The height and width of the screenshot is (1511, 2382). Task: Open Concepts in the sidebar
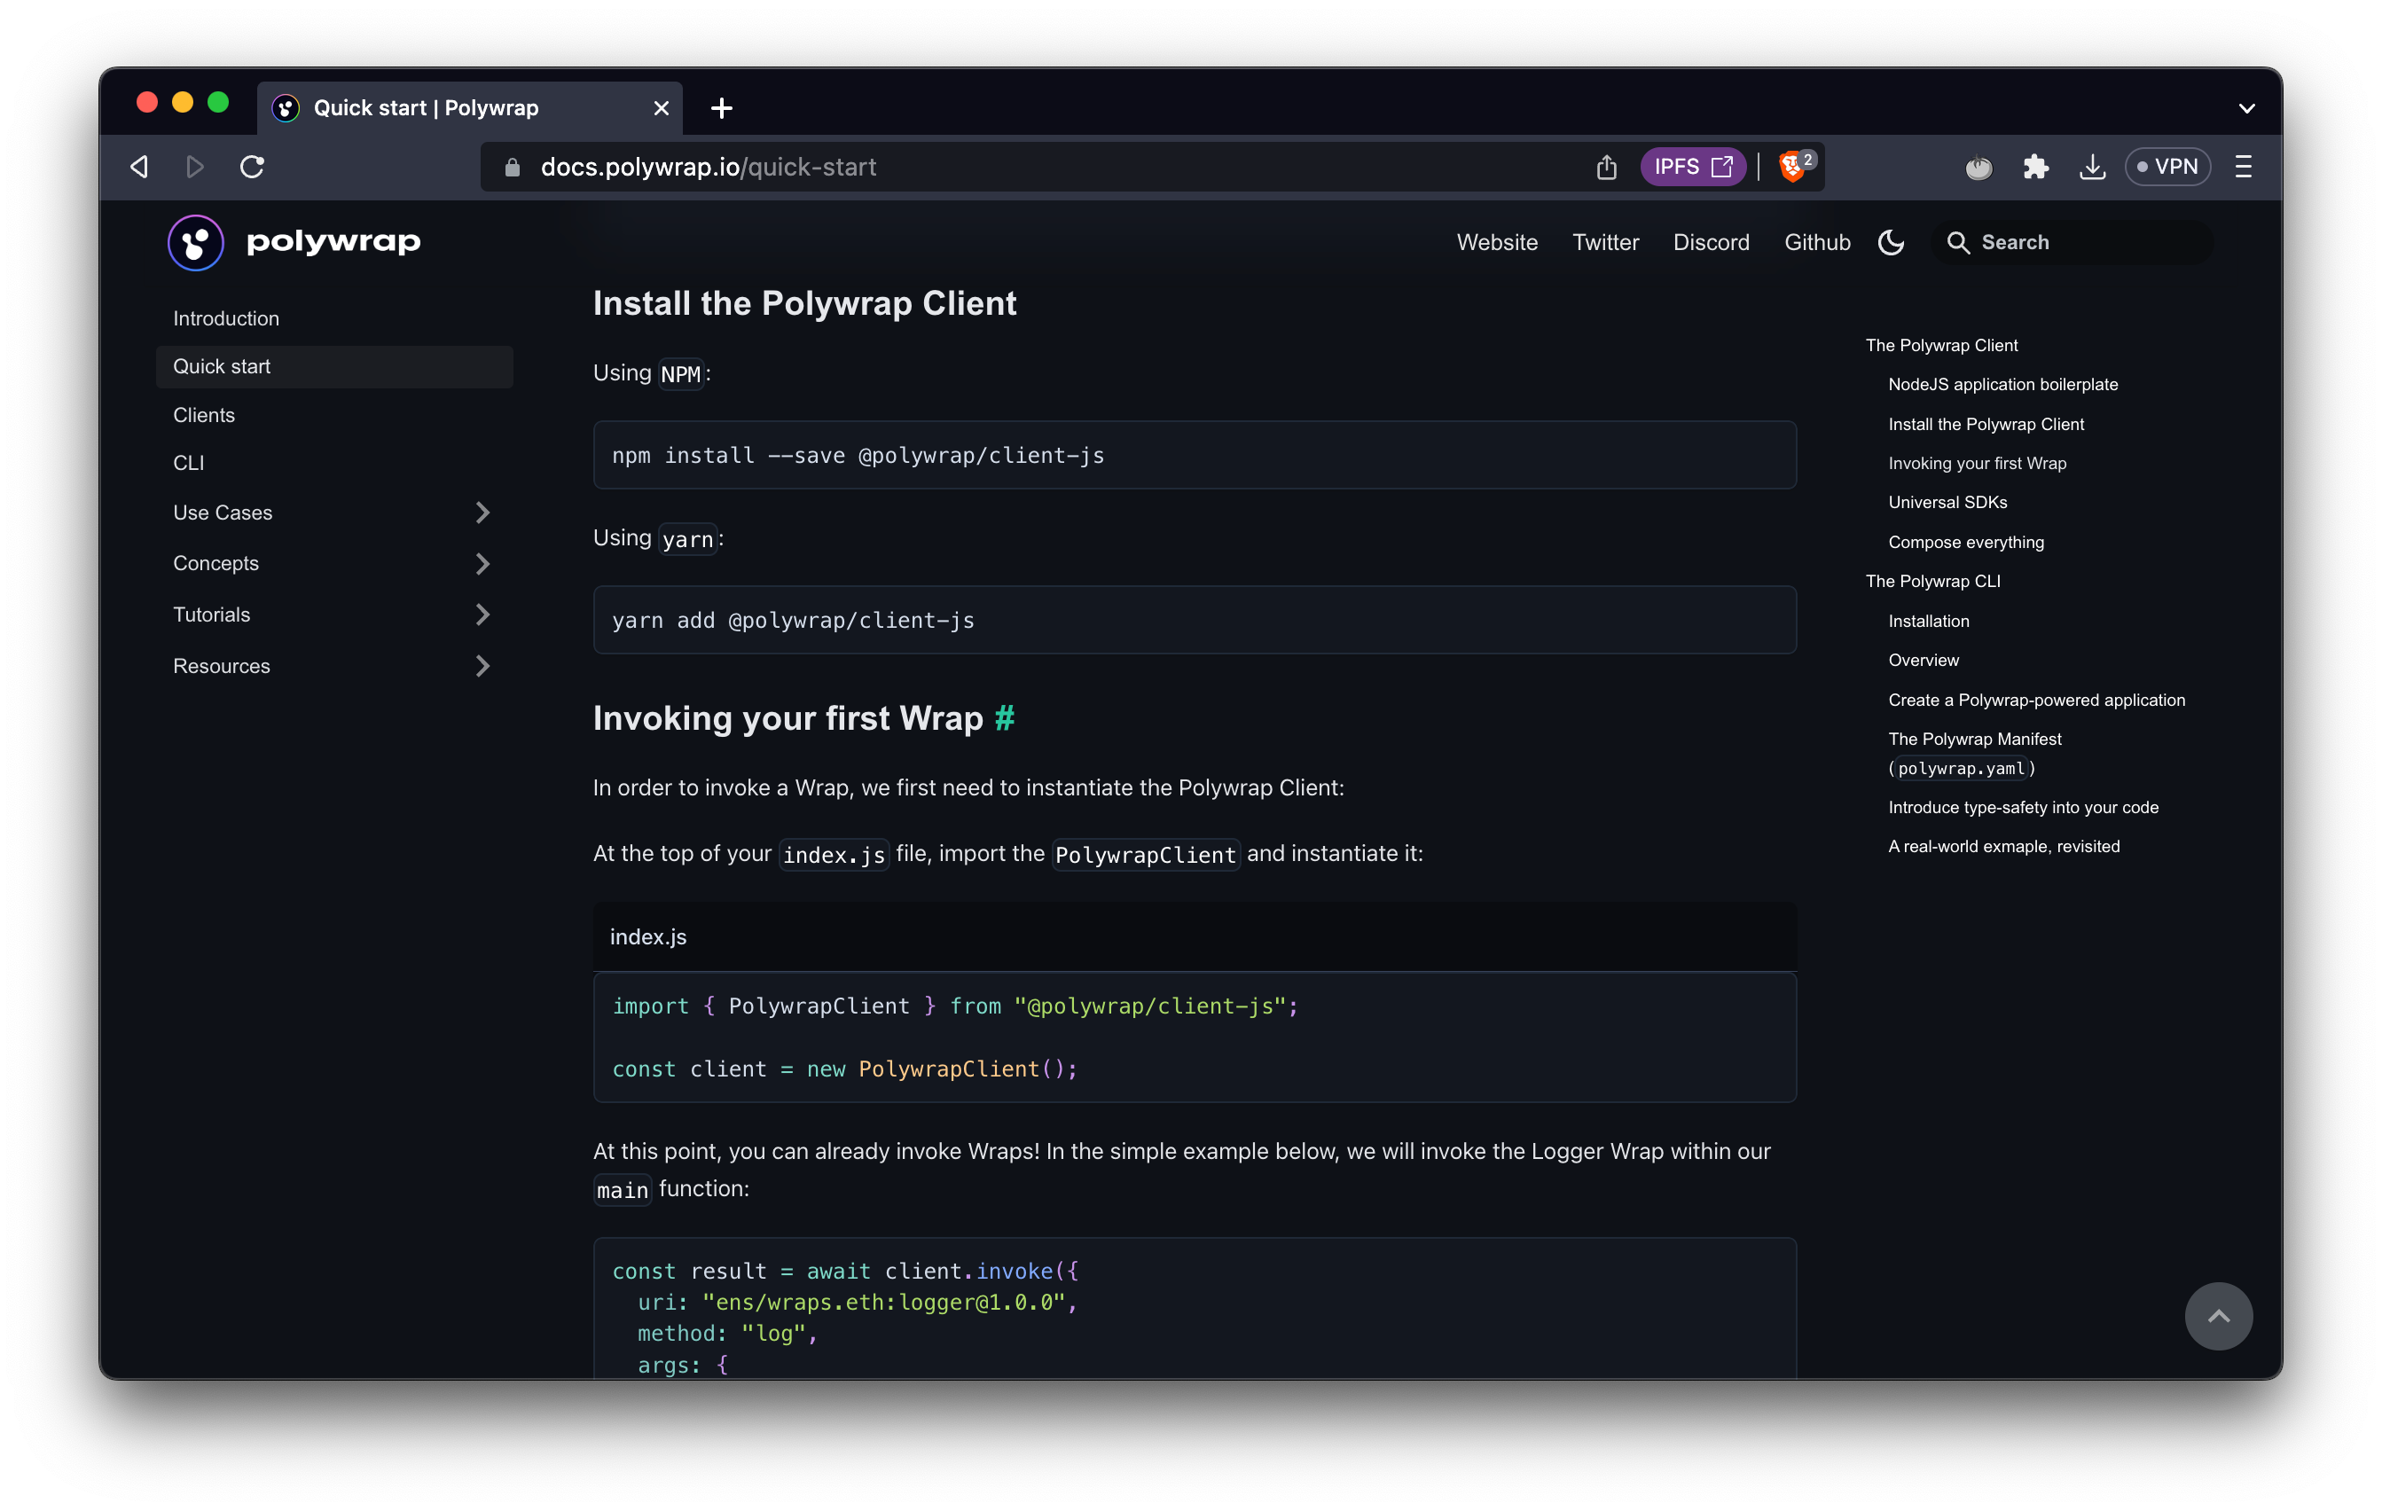pyautogui.click(x=215, y=564)
